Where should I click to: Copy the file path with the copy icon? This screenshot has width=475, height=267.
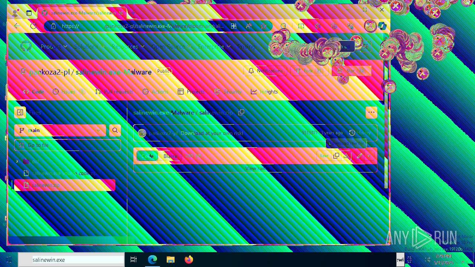coord(241,112)
